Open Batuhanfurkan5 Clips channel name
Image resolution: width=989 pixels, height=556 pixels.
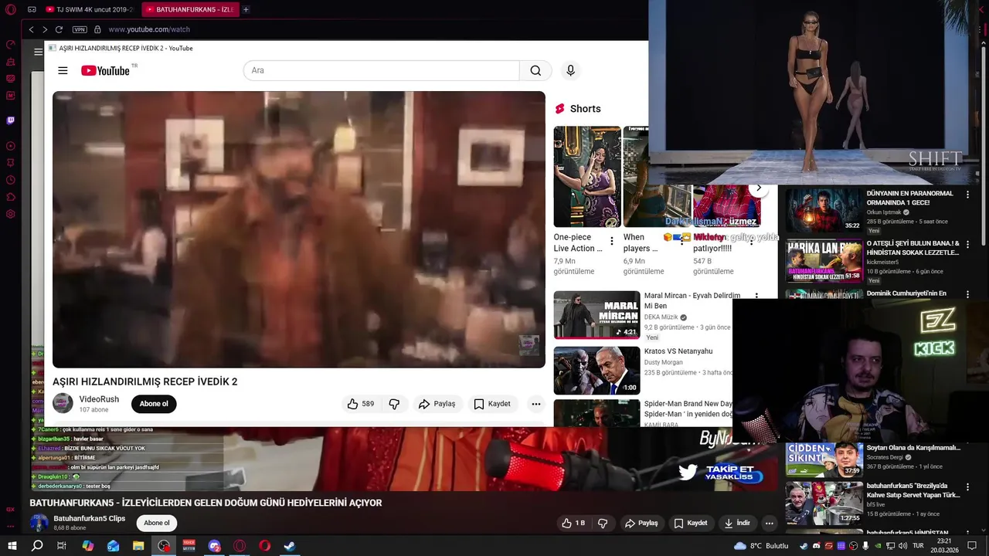tap(89, 518)
